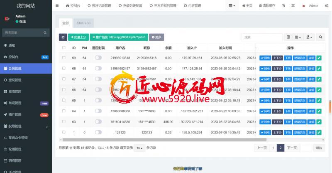The image size is (332, 173).
Task: Open 内容管理 in the top menu
Action: coord(193,6)
